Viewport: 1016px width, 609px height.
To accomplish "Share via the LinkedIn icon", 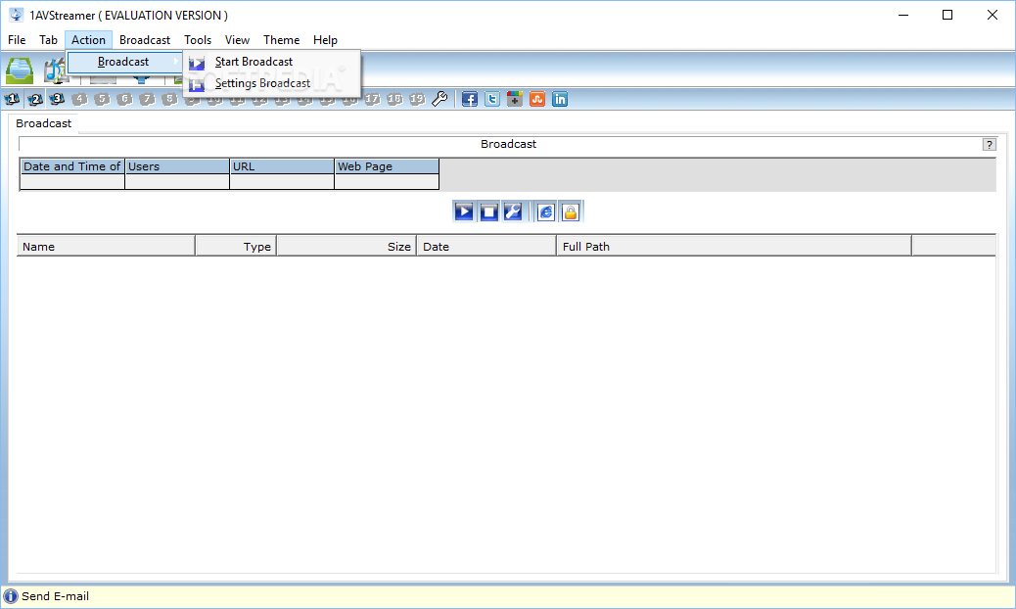I will 560,99.
